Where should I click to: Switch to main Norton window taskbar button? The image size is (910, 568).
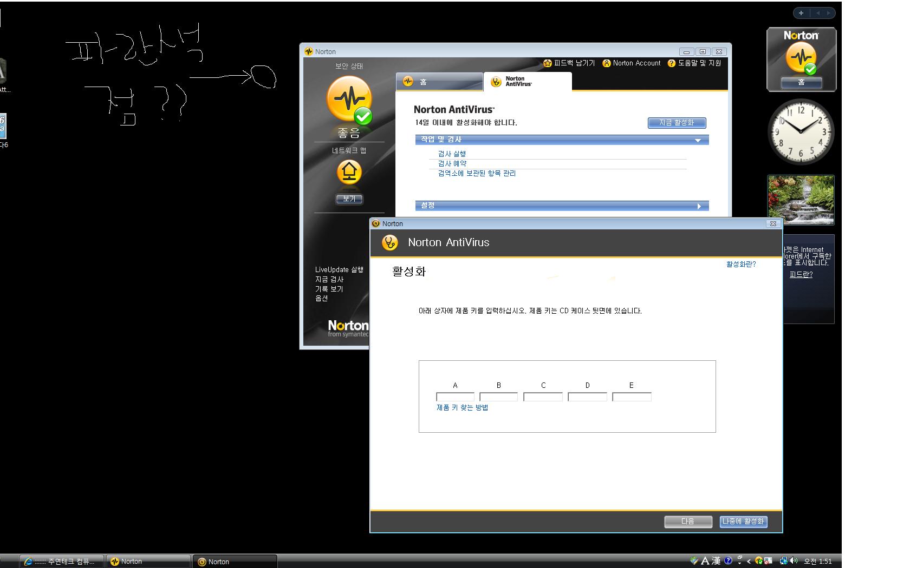click(148, 562)
